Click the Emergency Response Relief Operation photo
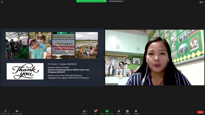Viewport: 205px width, 115px height. (64, 45)
